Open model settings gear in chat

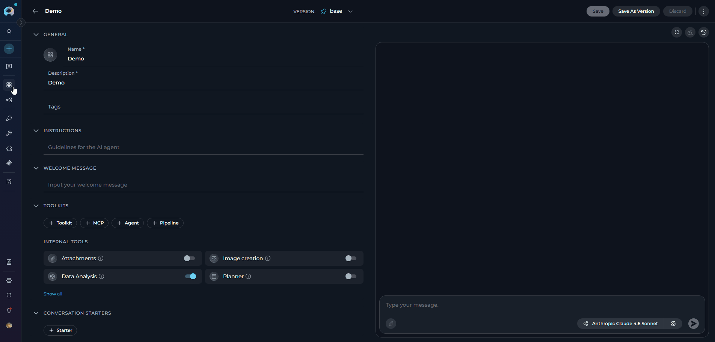pos(673,324)
